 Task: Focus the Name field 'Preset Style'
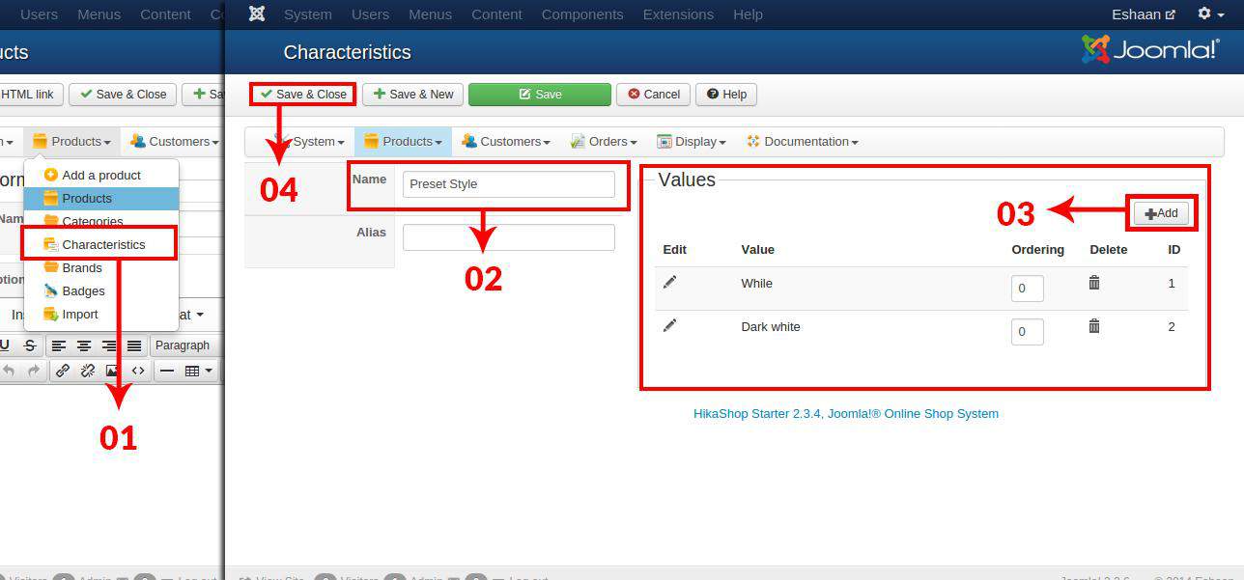point(509,183)
